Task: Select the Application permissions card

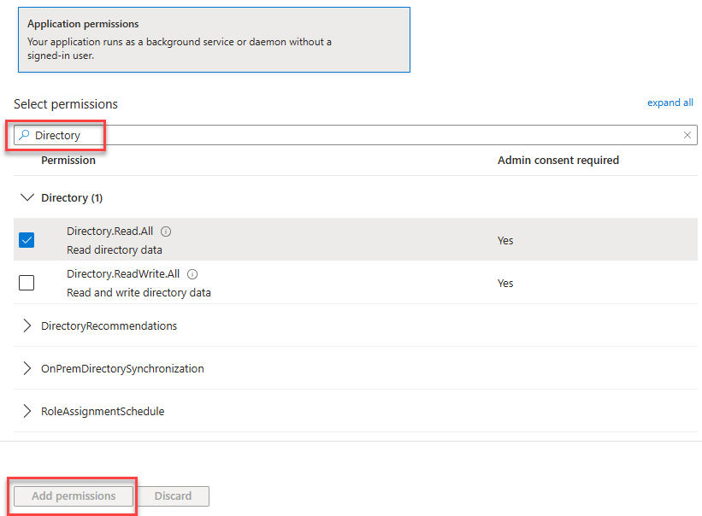Action: (214, 39)
